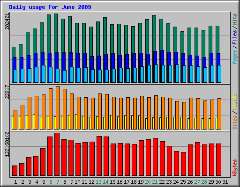Click the orange 'Sites' legend word
This screenshot has height=187, width=240.
235,122
